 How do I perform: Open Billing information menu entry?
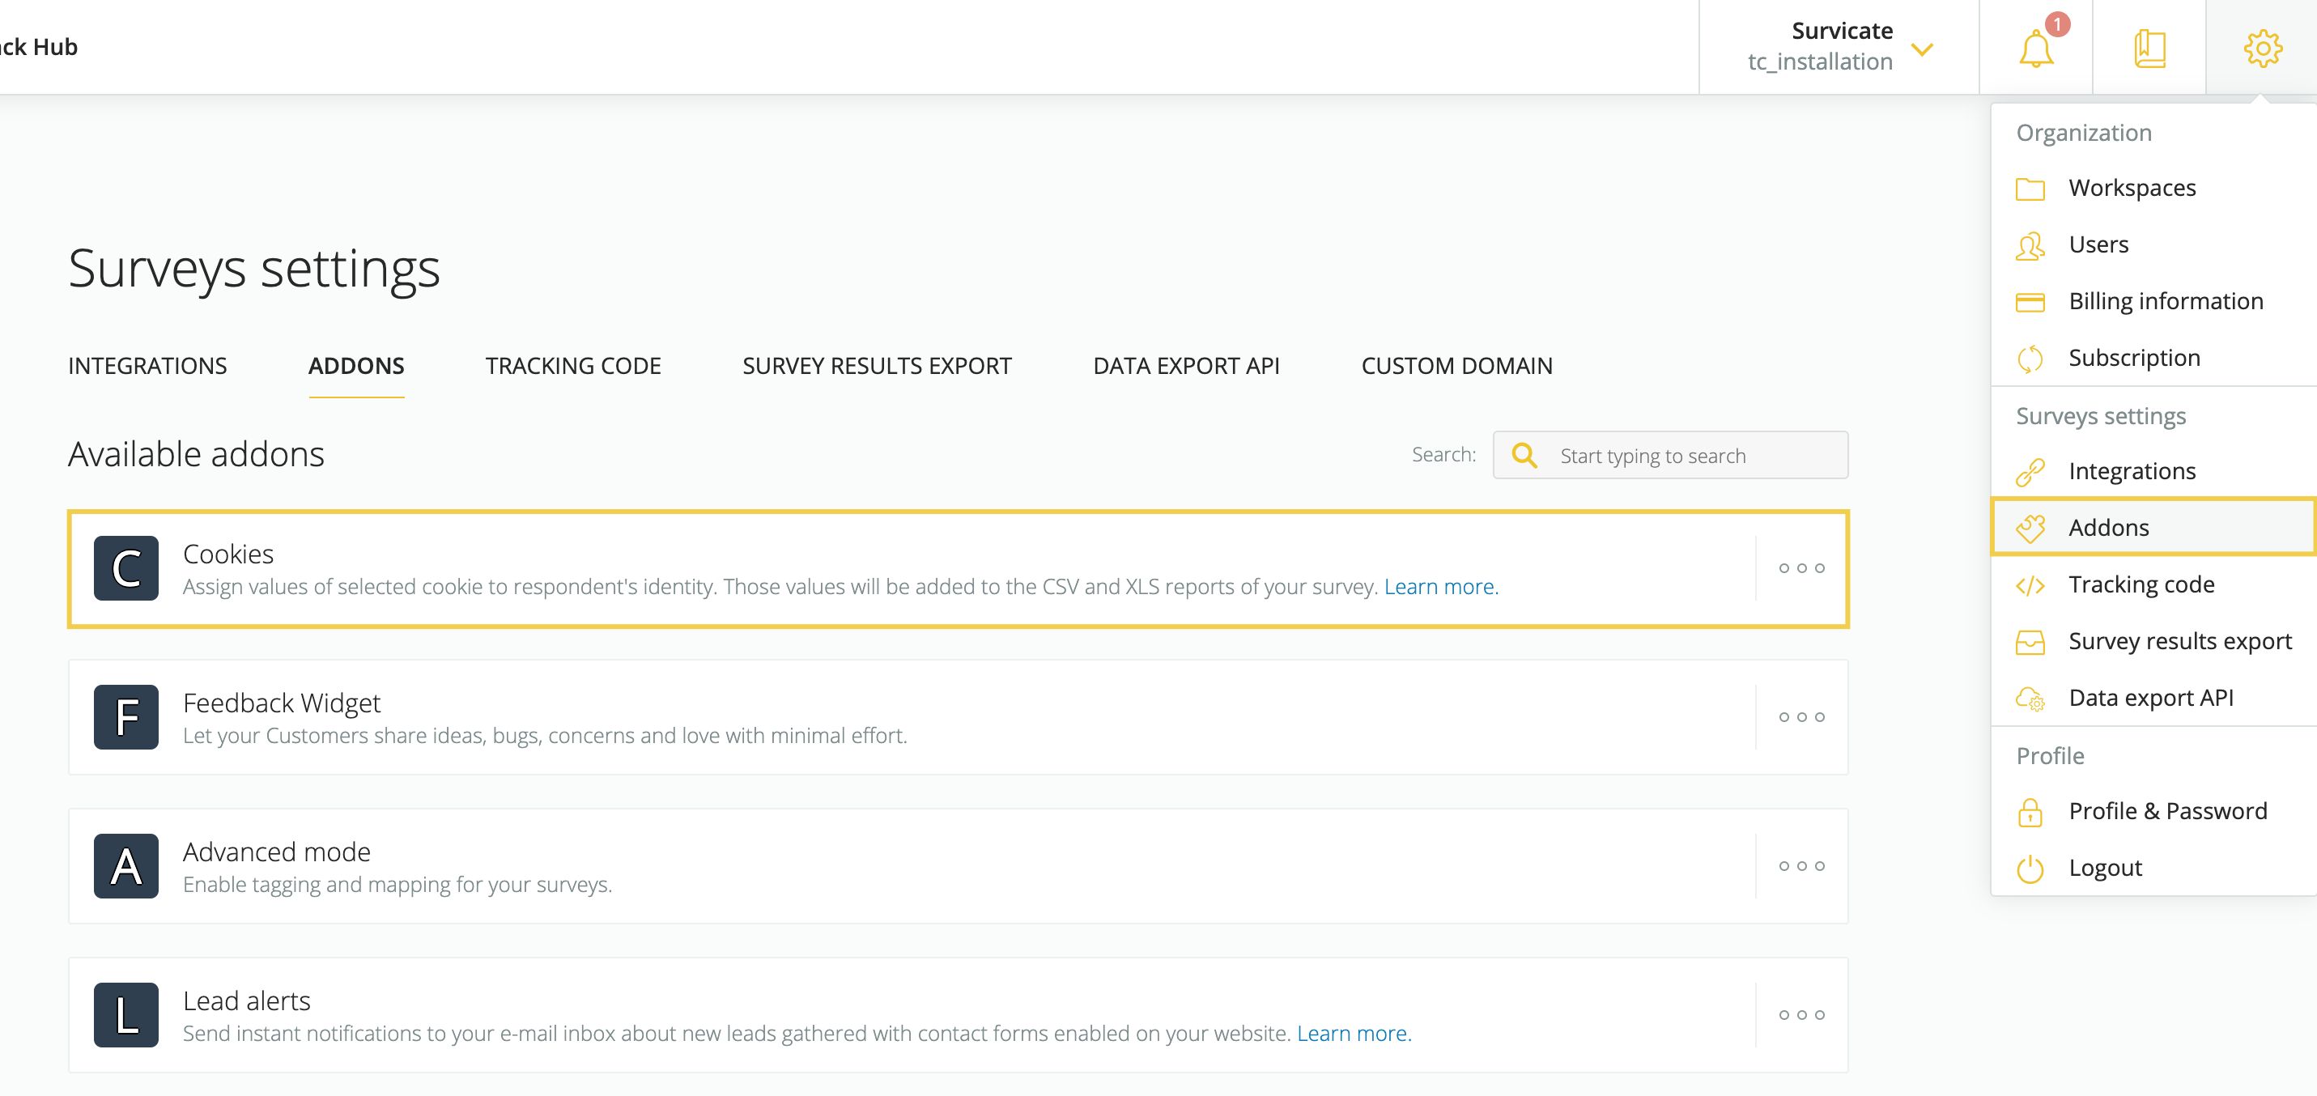click(x=2153, y=302)
